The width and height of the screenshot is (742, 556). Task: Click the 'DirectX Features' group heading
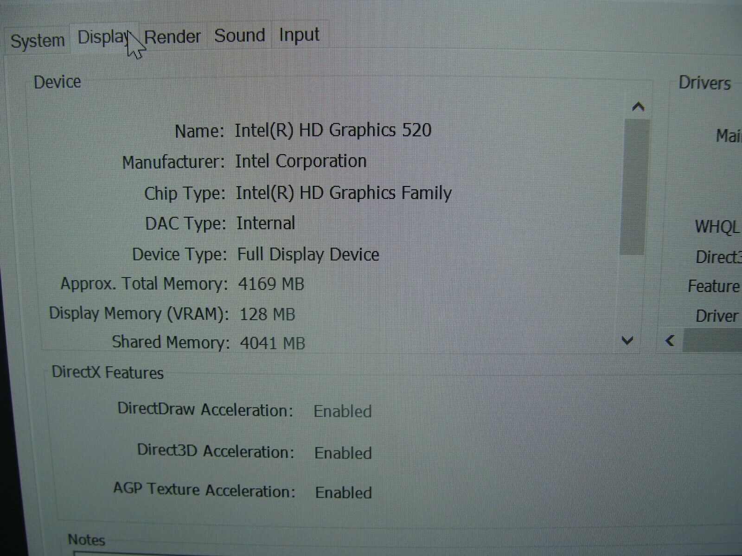tap(108, 372)
